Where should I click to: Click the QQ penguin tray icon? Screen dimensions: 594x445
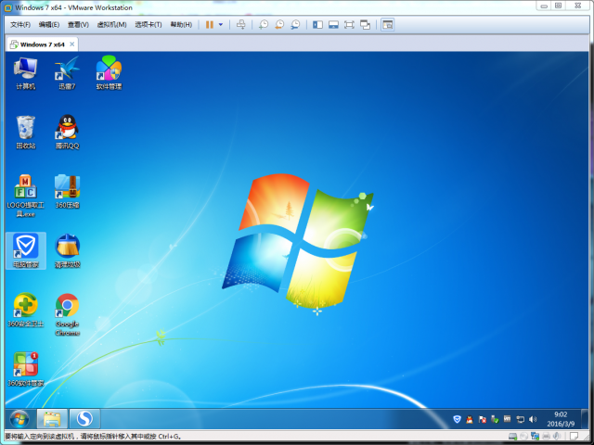tap(470, 419)
